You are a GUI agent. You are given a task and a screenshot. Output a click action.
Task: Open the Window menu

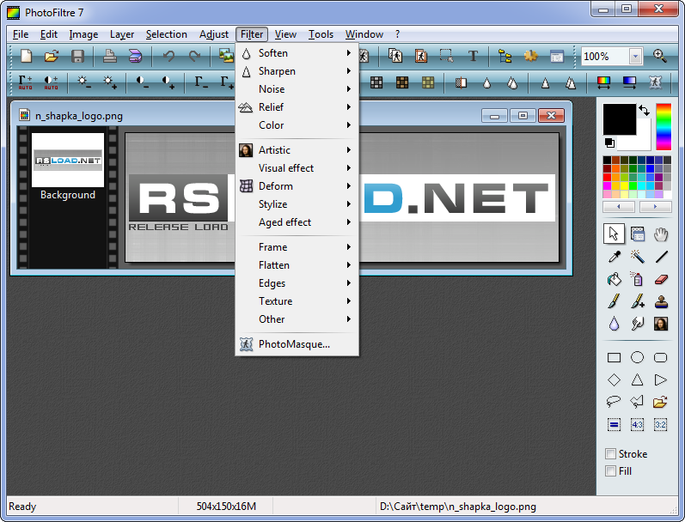tap(364, 34)
